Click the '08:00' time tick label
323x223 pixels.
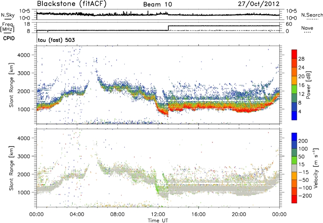[x=117, y=215]
